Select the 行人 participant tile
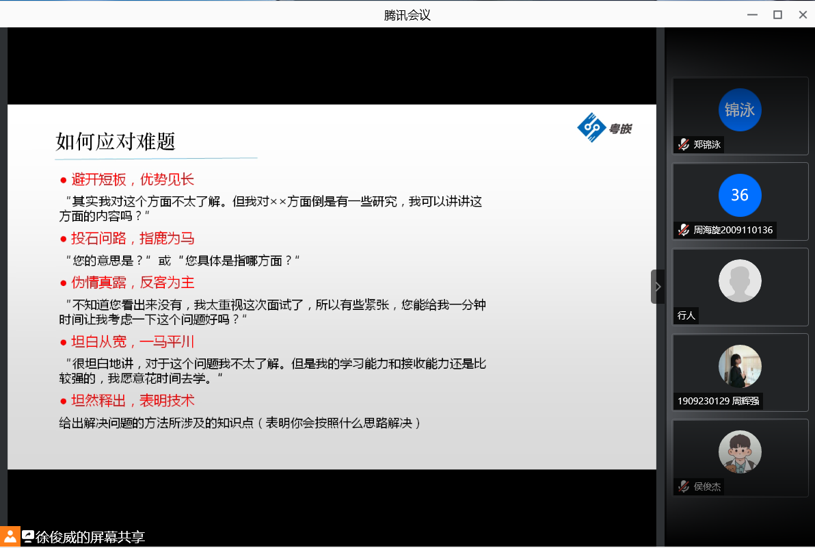 740,286
